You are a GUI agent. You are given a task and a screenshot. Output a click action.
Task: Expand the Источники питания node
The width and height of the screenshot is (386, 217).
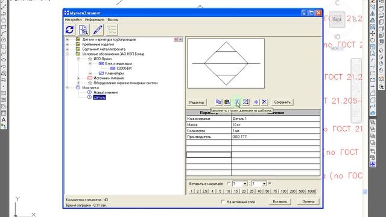tap(78, 78)
